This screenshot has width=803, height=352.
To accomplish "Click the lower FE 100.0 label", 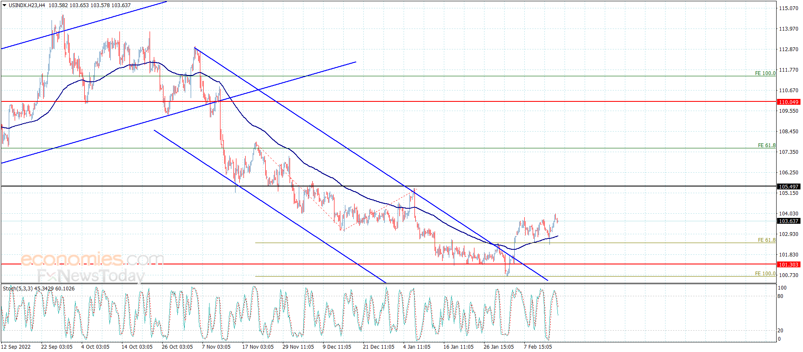I will (x=765, y=274).
